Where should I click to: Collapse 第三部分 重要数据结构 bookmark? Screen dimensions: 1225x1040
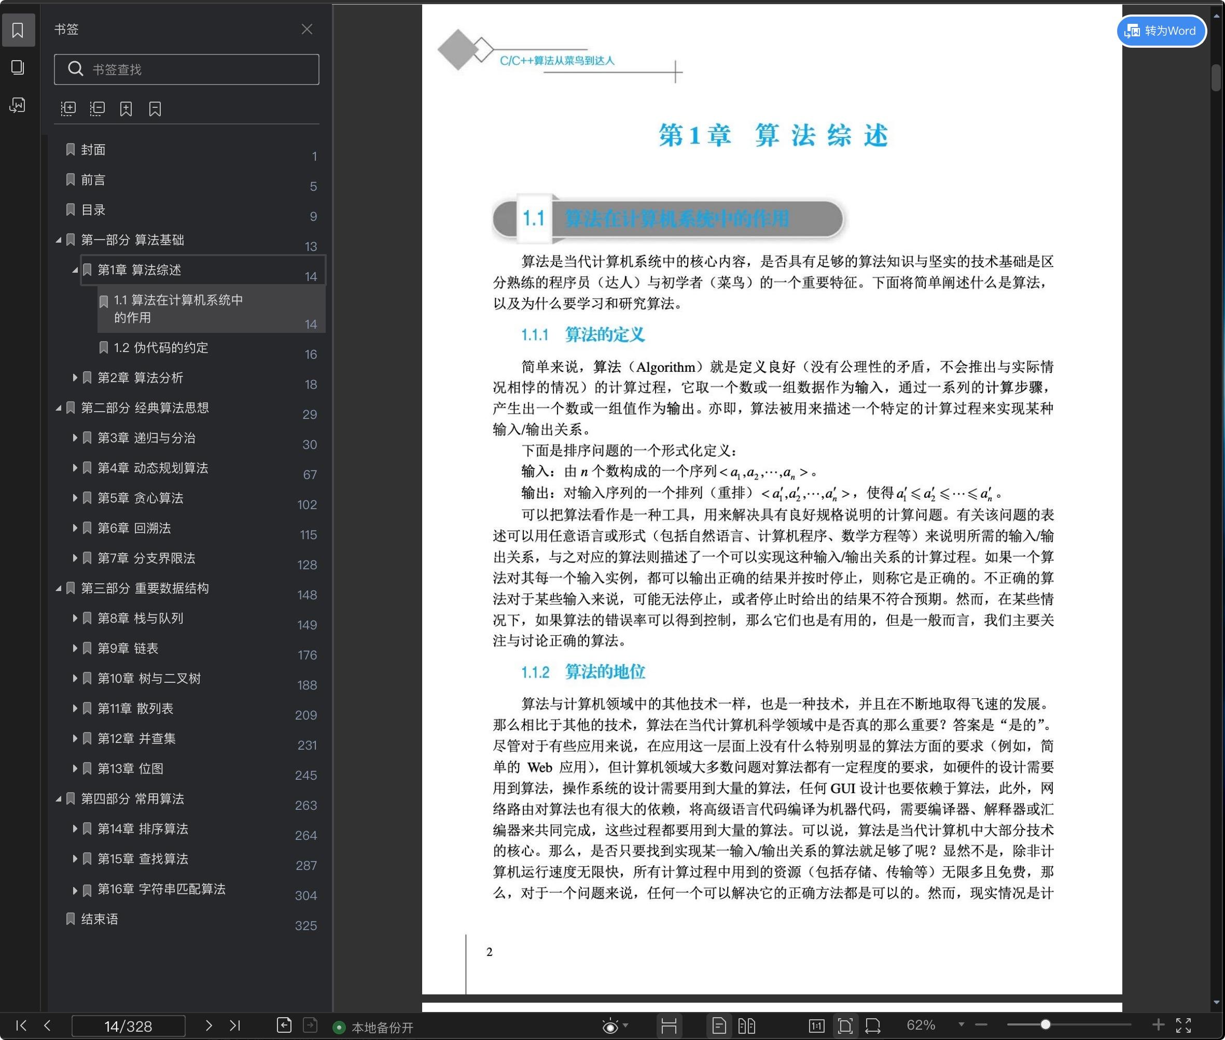coord(59,588)
